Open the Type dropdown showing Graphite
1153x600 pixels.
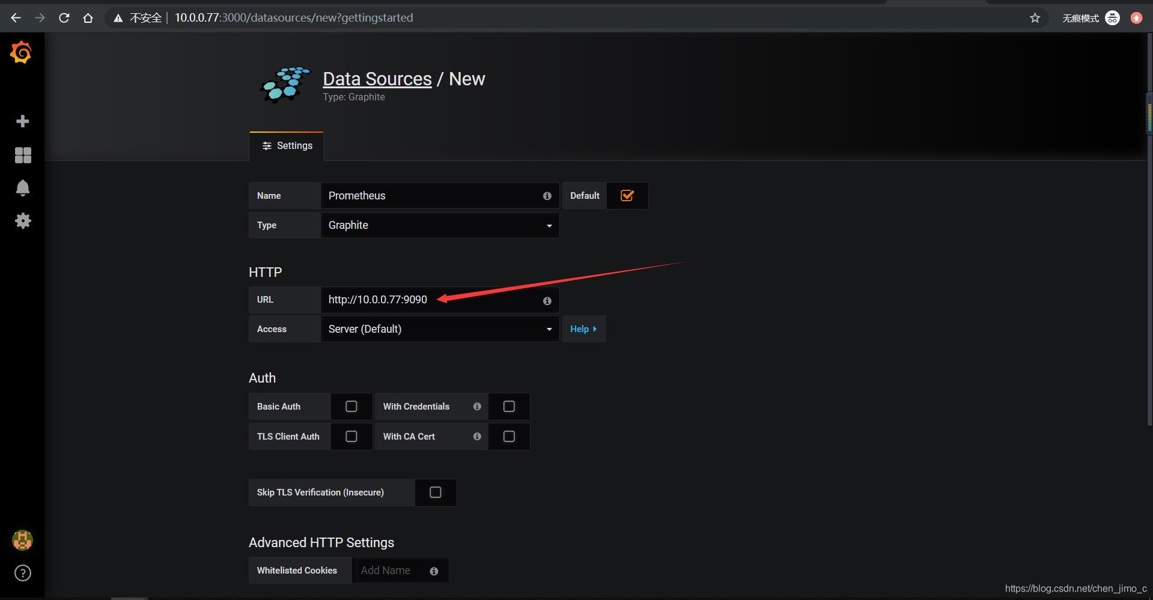coord(440,225)
